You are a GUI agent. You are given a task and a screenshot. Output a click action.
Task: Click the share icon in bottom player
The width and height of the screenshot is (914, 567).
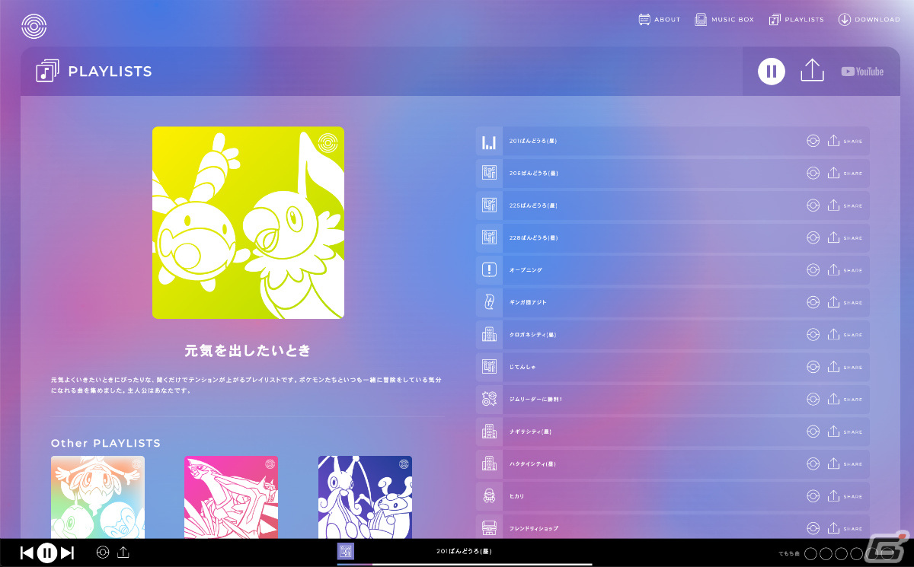(x=123, y=553)
